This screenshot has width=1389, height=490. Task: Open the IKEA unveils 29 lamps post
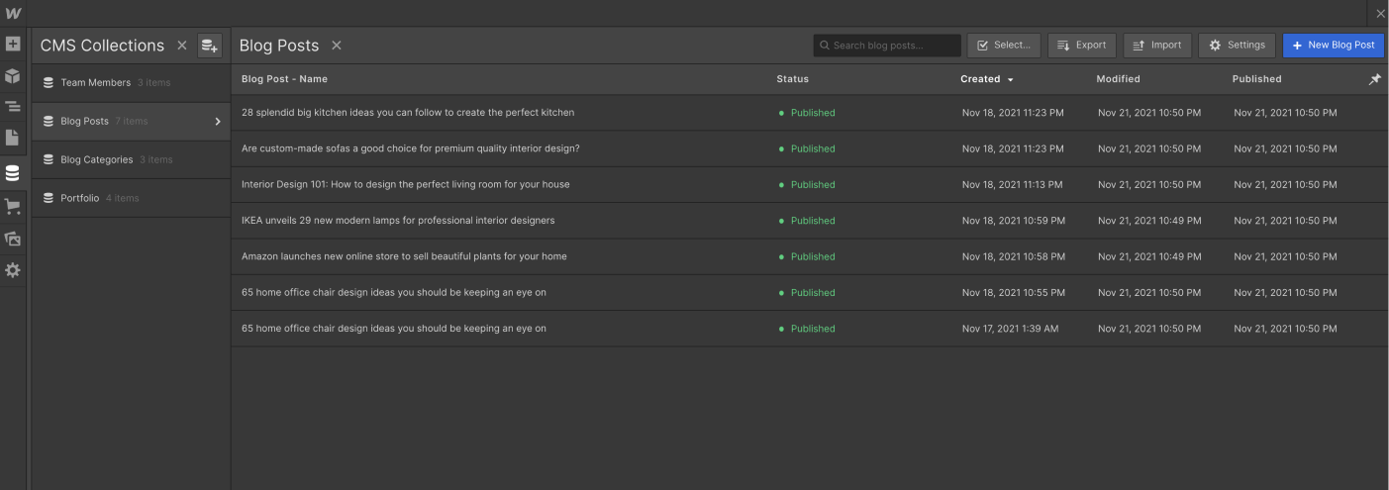pos(398,221)
